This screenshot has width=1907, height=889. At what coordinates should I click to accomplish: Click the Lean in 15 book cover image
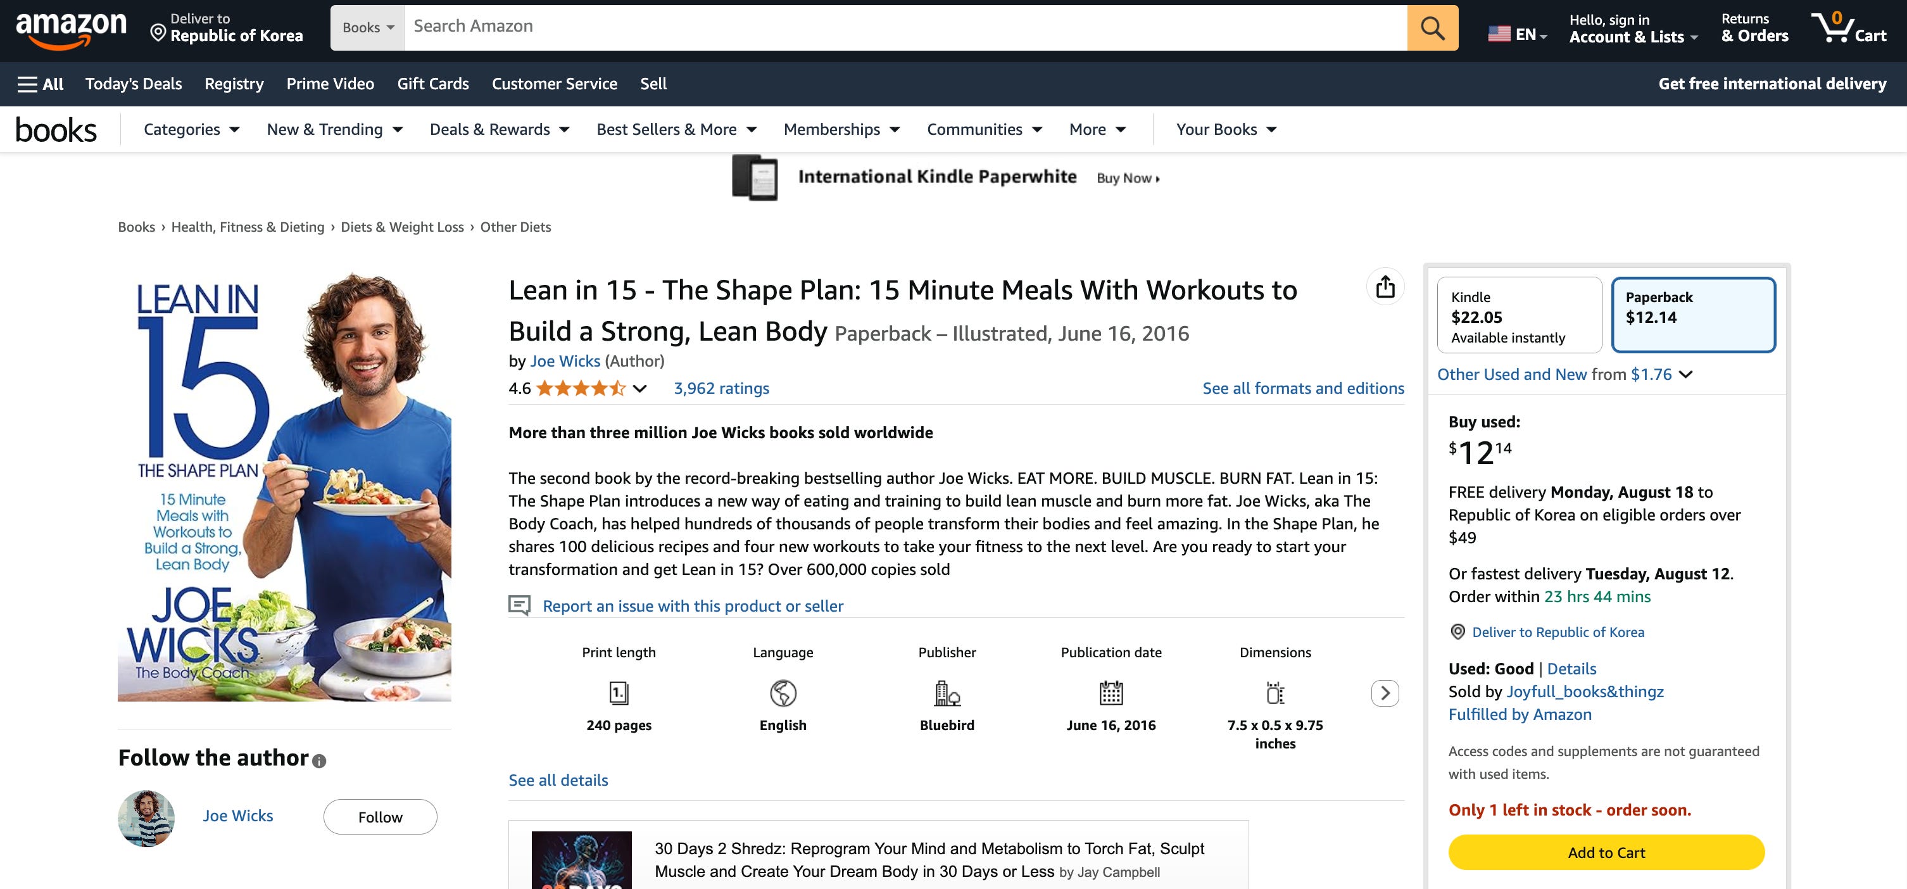(284, 487)
